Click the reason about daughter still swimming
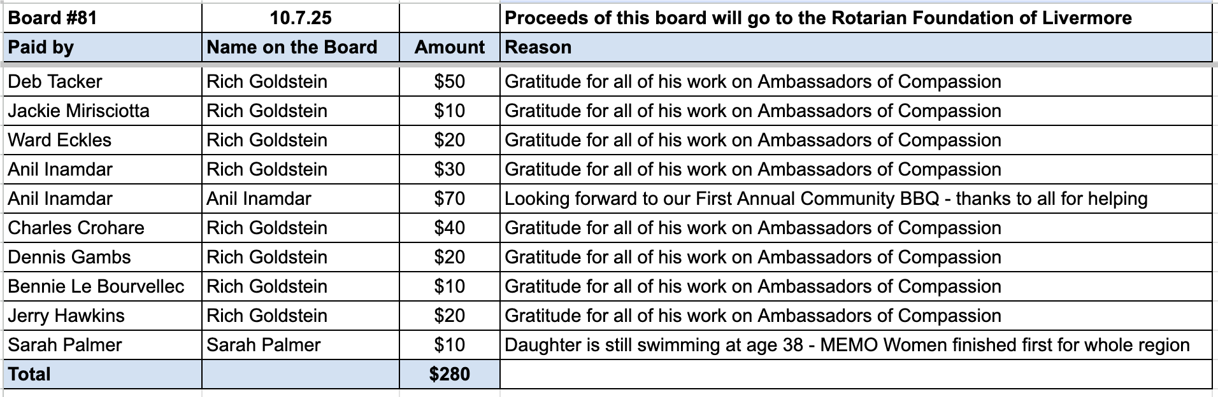The image size is (1218, 397). (847, 345)
